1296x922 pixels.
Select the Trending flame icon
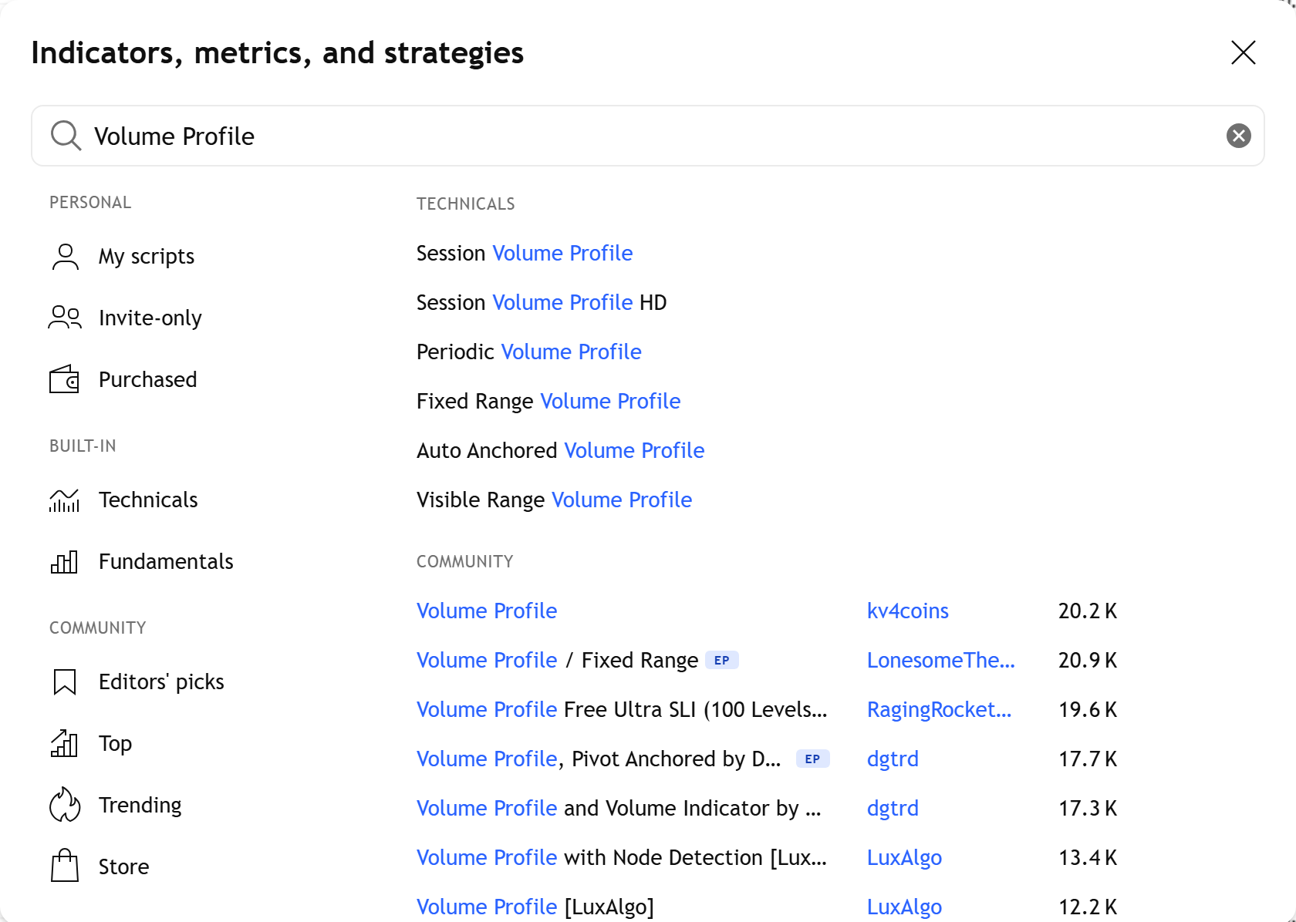click(x=65, y=805)
